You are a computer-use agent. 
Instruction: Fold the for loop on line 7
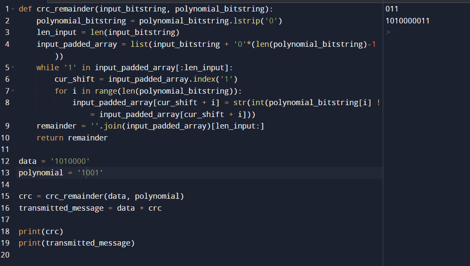(13, 91)
